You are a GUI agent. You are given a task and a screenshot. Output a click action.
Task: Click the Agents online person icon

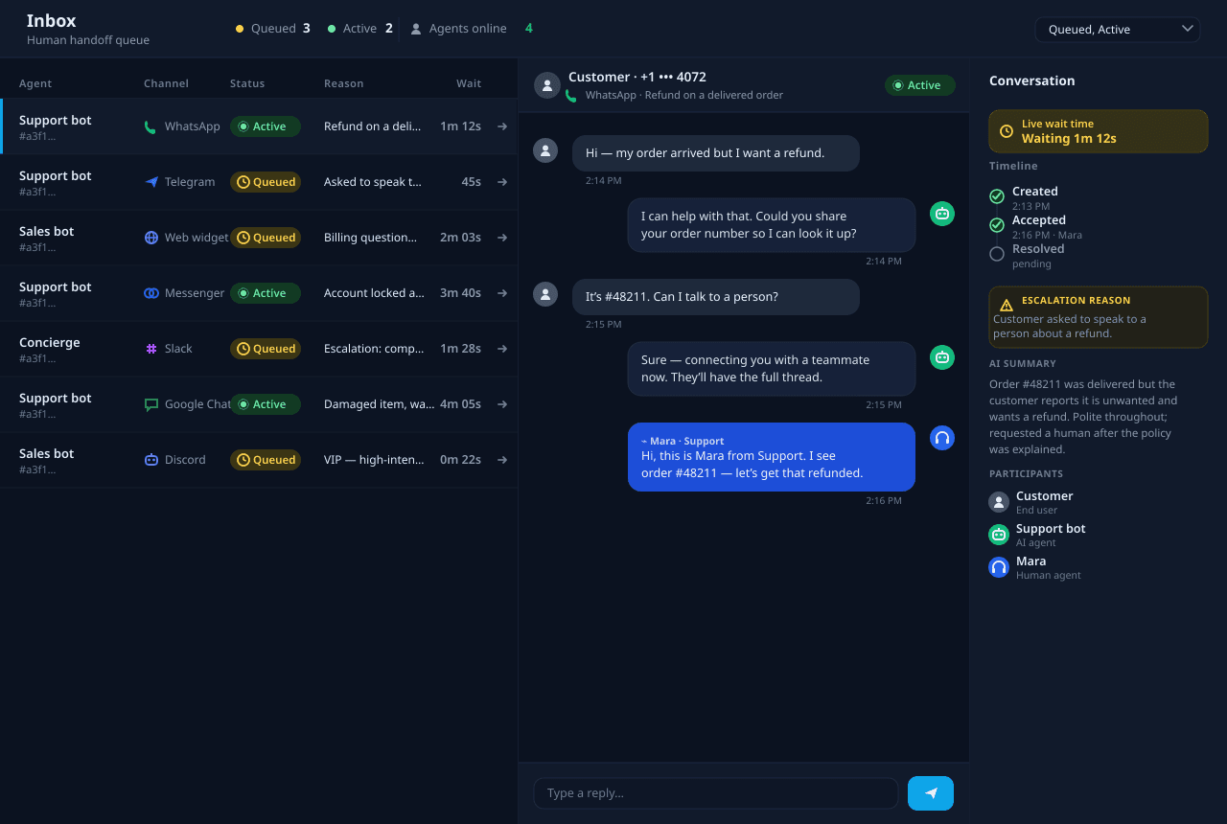[416, 29]
